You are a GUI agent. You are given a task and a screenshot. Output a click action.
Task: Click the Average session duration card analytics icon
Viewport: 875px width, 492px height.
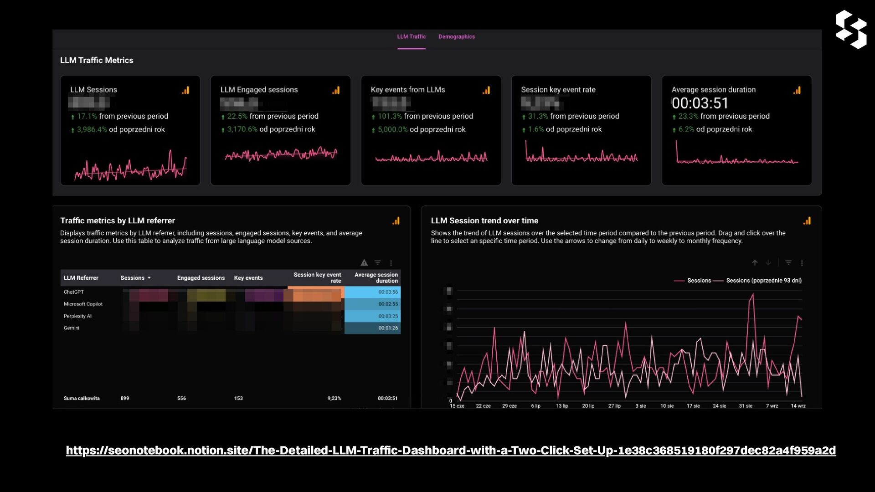click(797, 90)
